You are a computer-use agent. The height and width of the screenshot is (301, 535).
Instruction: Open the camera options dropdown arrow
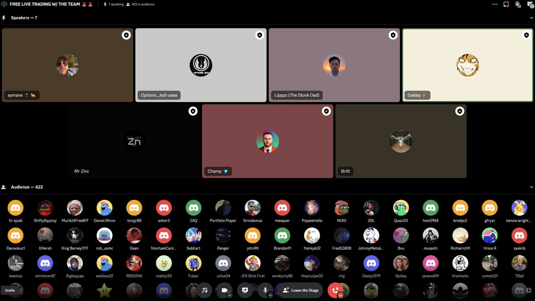(230, 295)
